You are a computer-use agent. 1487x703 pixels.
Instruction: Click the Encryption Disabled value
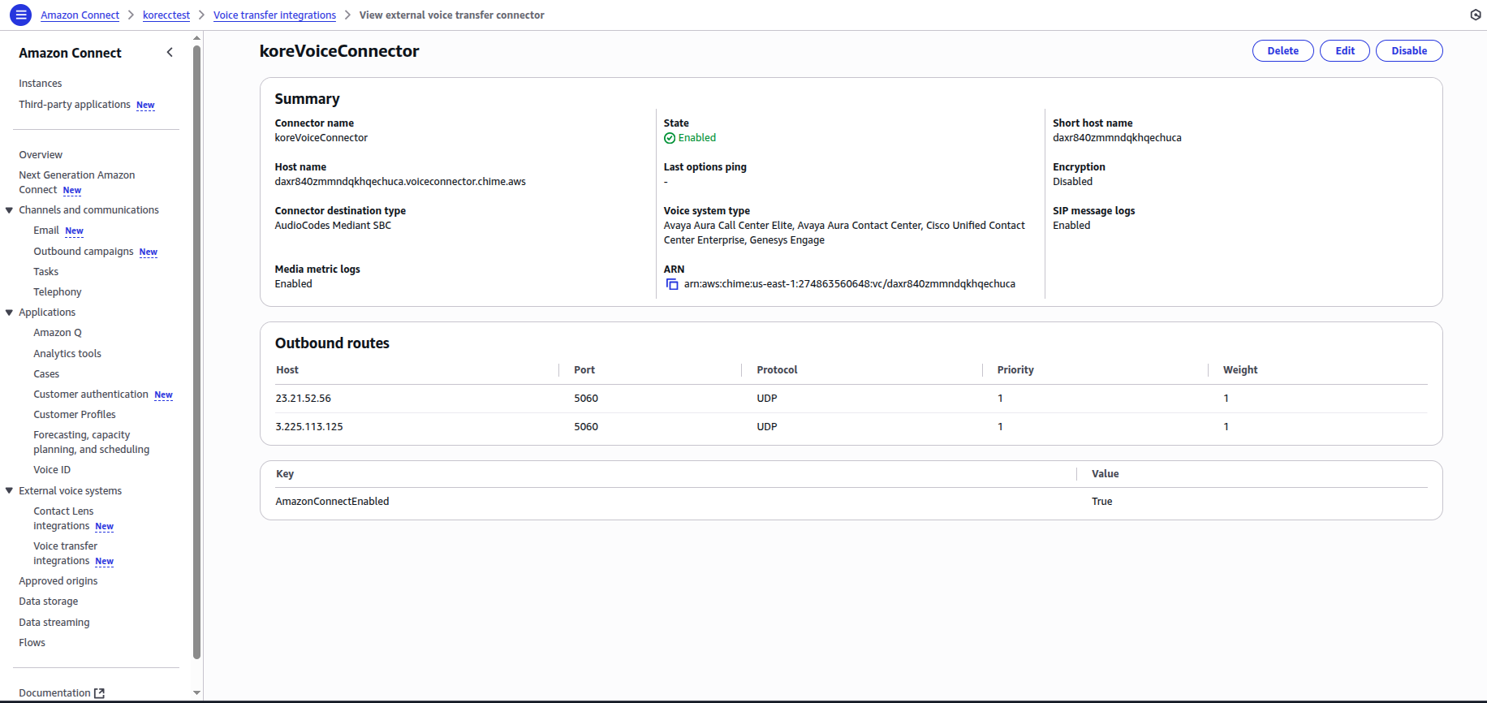pyautogui.click(x=1072, y=182)
